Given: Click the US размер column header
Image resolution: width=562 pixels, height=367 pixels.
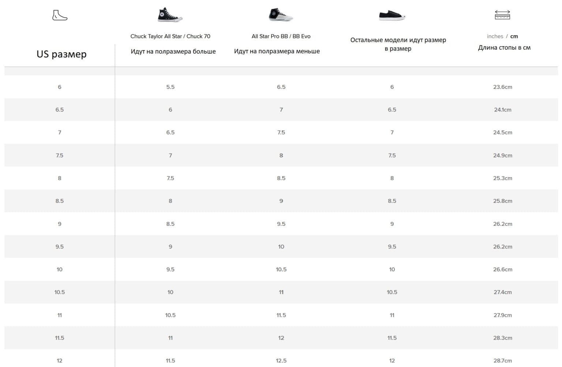Looking at the screenshot, I should [61, 54].
